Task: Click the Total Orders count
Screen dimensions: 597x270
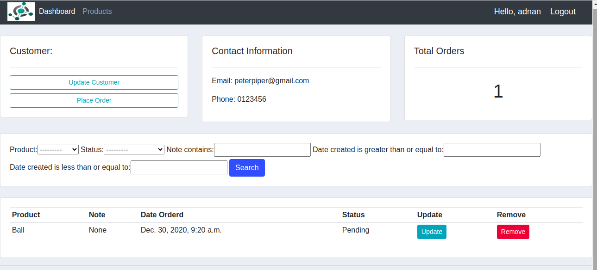Action: (498, 91)
